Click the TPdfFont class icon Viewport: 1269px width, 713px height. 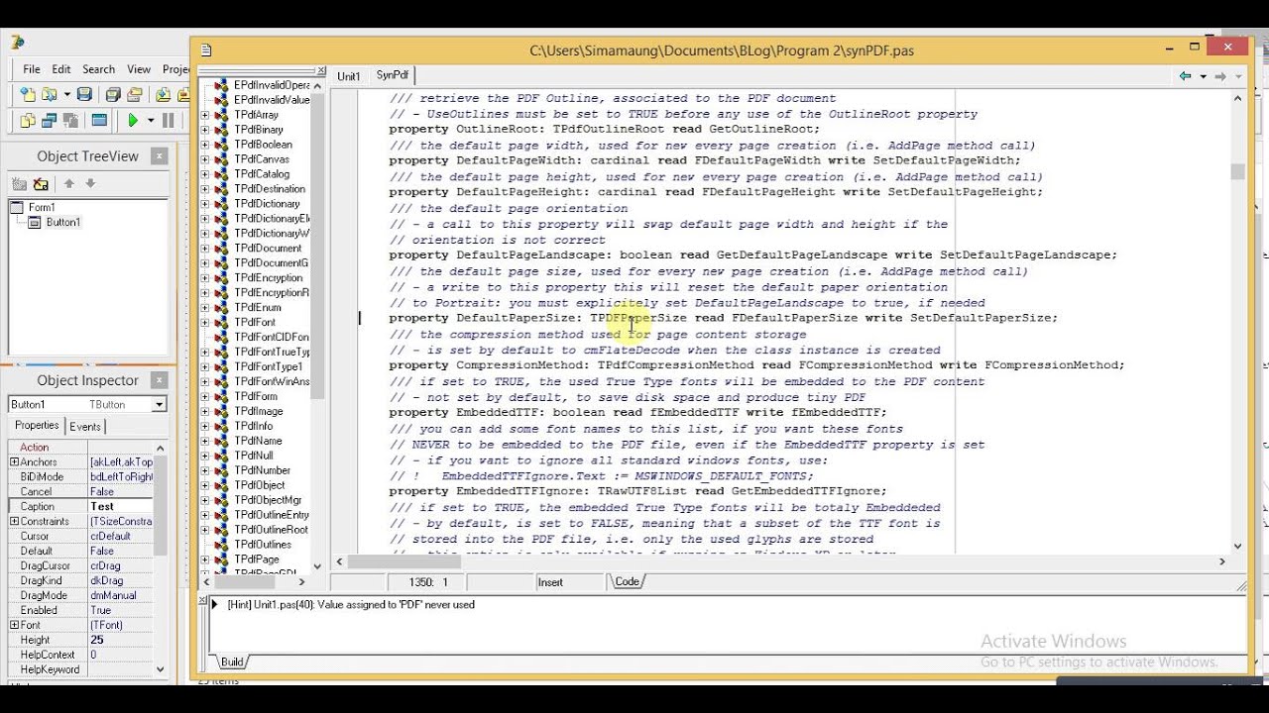point(222,323)
